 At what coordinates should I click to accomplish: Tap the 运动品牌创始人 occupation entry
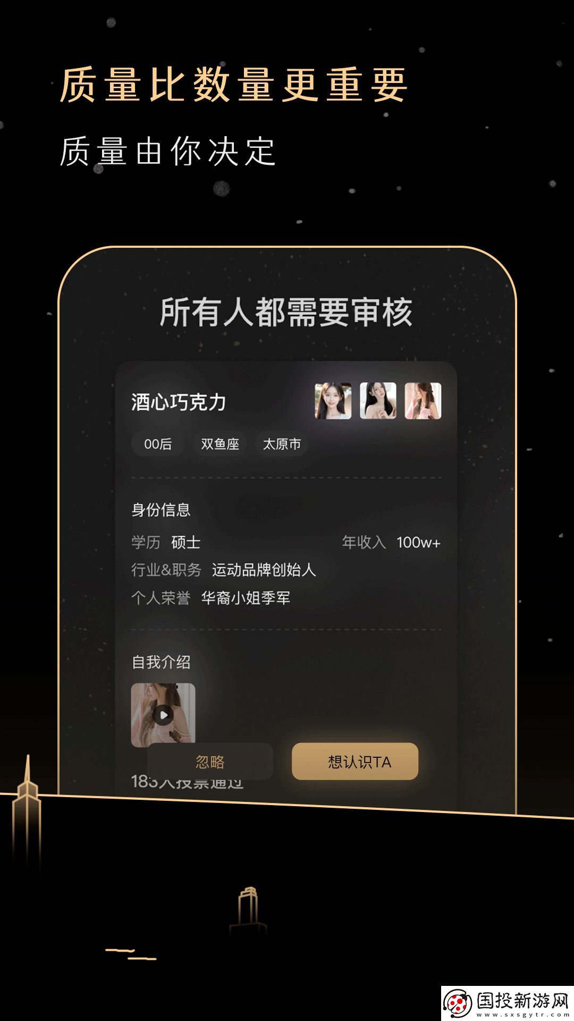click(x=264, y=570)
